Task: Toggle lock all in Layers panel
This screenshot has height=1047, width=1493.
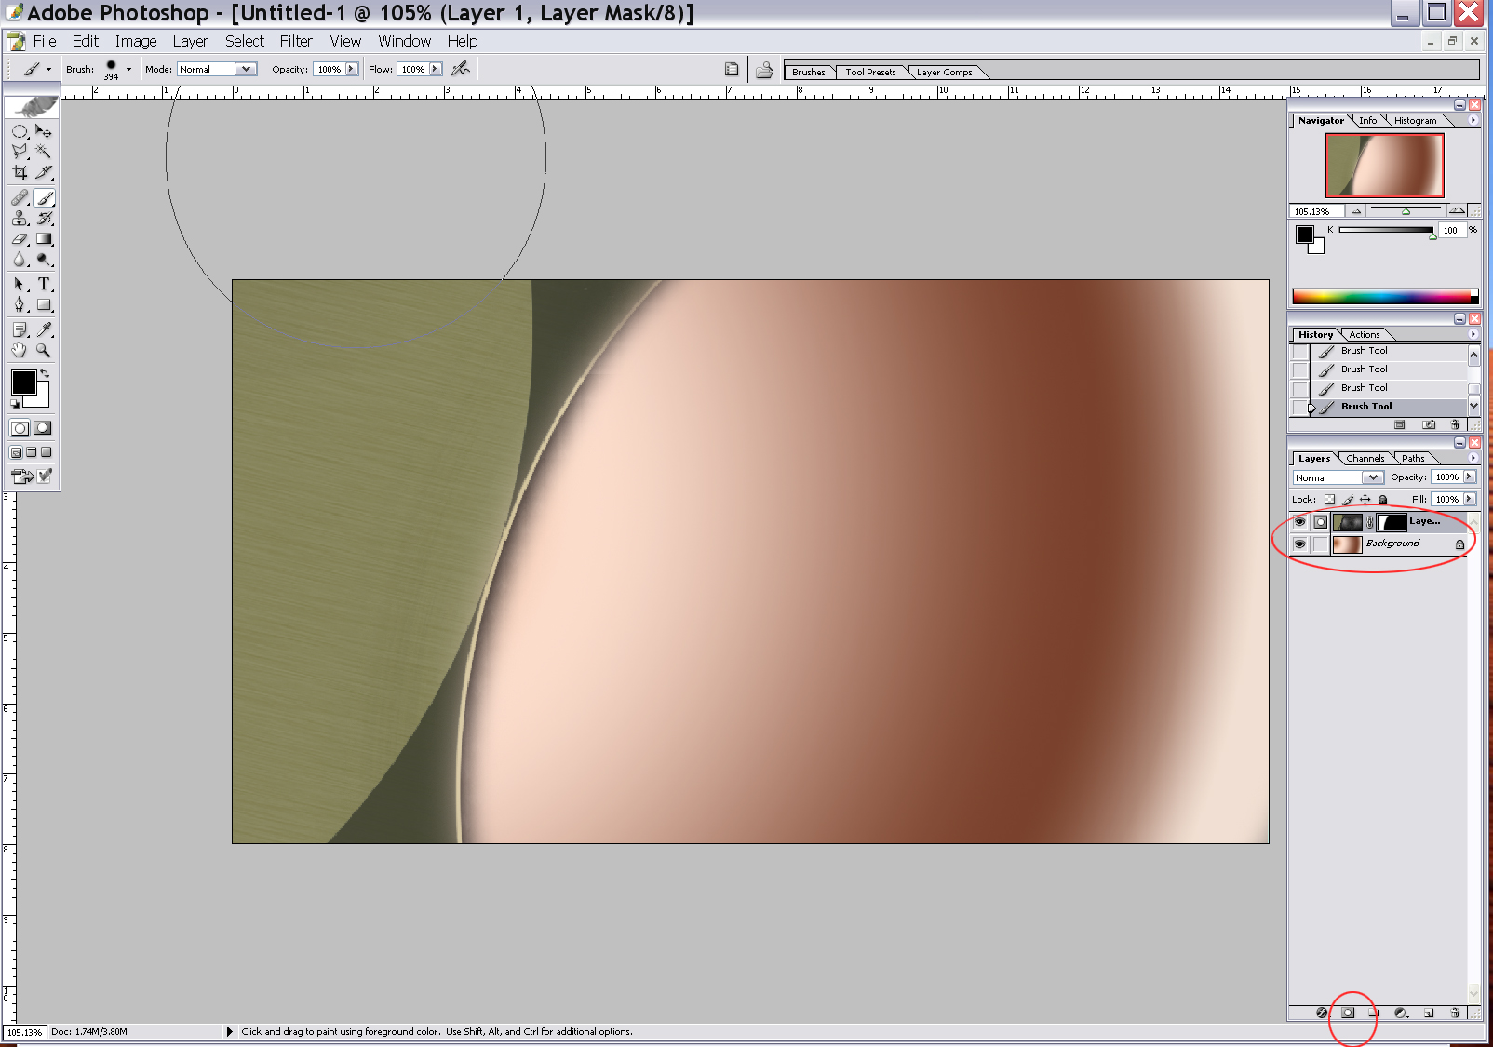Action: pyautogui.click(x=1382, y=500)
